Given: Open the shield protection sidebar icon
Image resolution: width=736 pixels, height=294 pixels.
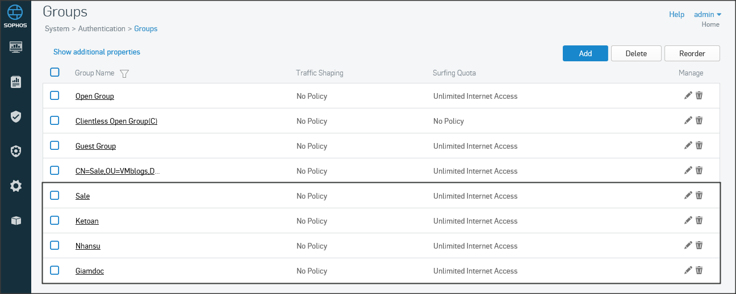Looking at the screenshot, I should [x=16, y=117].
